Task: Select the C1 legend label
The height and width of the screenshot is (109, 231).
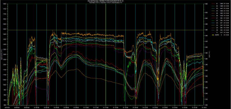Action: click(x=217, y=18)
